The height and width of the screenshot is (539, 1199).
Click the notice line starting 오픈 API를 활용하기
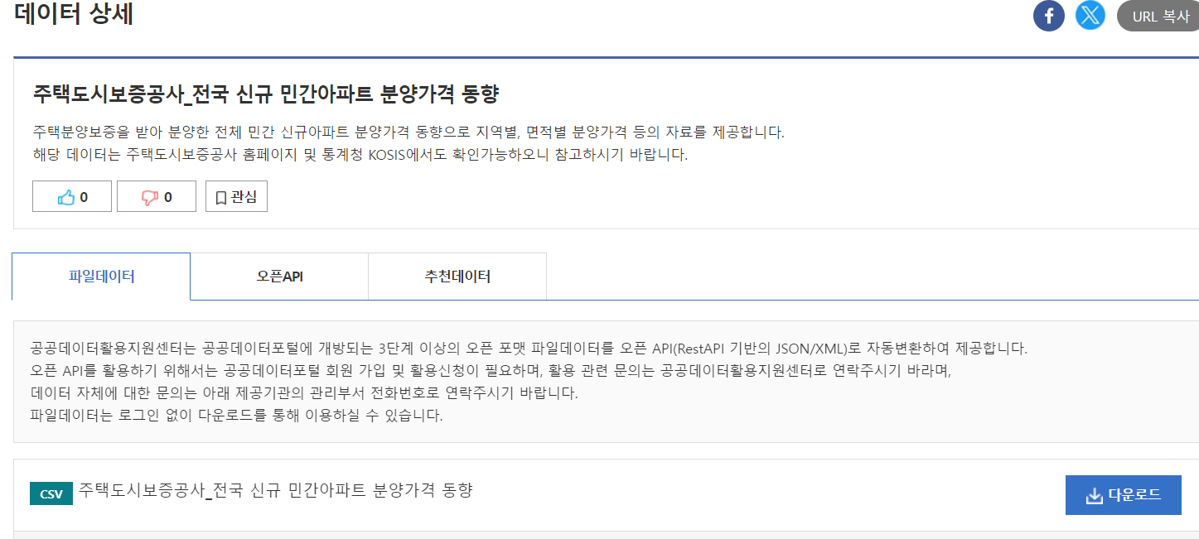[491, 370]
